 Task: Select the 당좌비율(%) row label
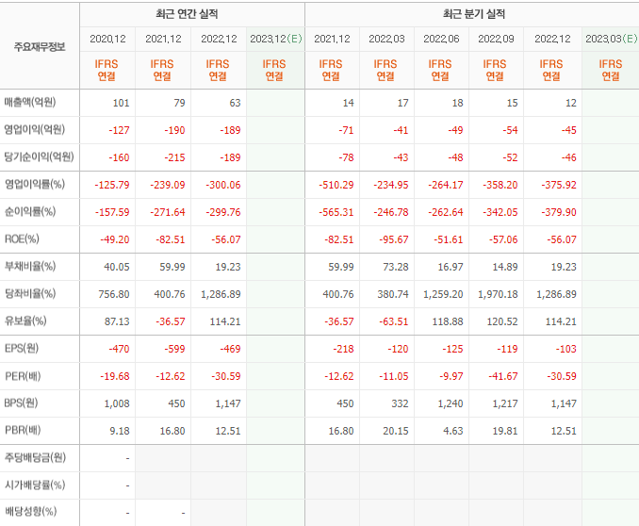pos(30,293)
